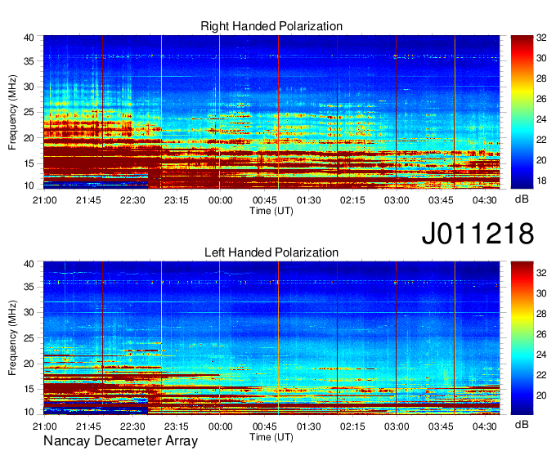Click the "Left Handed Polarization" plot title
Viewport: 556px width, 451px height.
coord(271,252)
